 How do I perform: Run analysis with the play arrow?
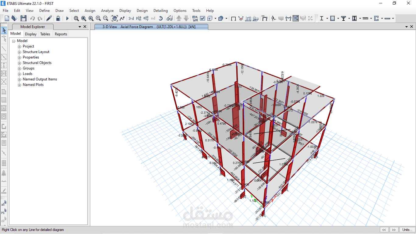point(68,18)
